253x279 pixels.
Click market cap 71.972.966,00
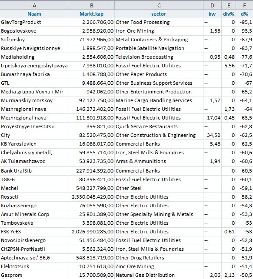(92, 40)
